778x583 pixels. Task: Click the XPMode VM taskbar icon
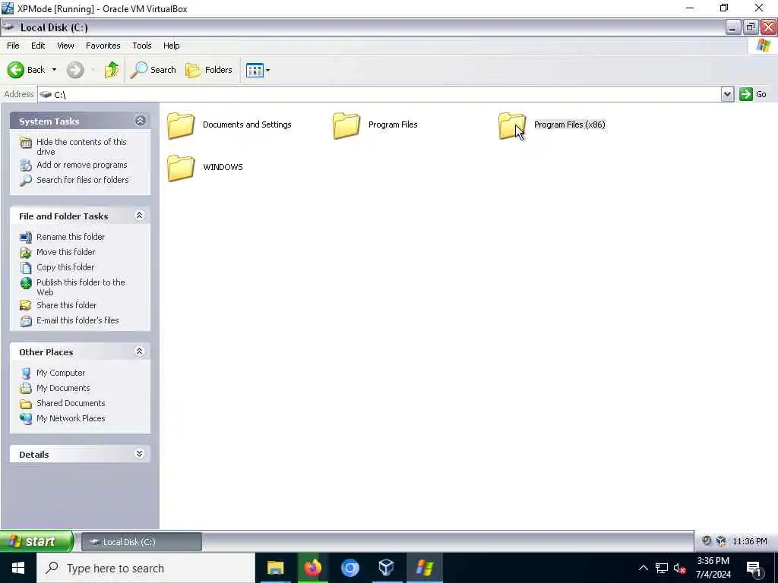[425, 568]
